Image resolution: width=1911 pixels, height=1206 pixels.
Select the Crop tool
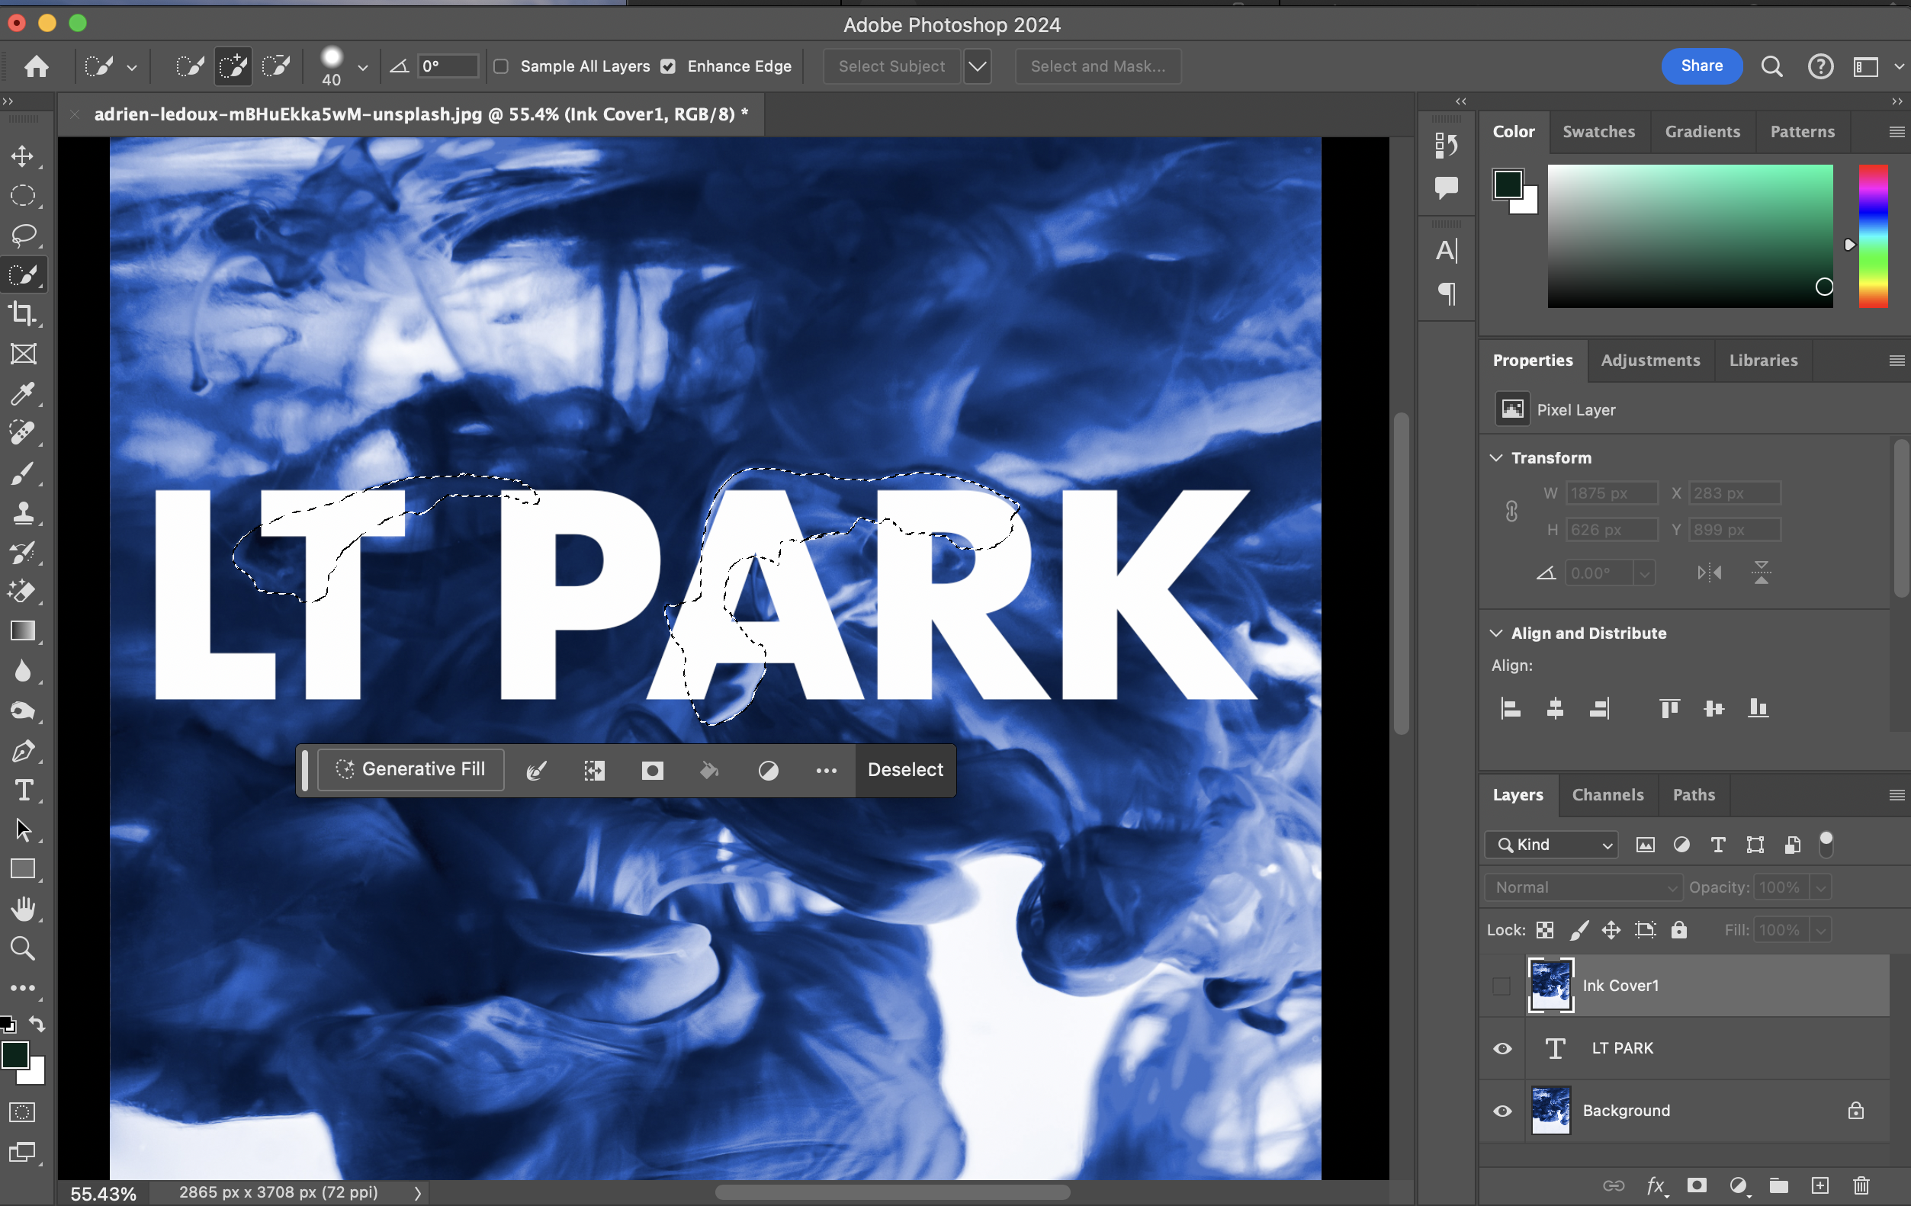[22, 314]
